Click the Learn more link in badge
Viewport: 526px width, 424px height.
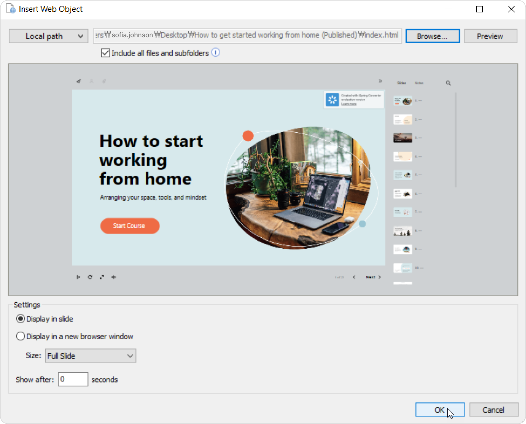[x=349, y=104]
